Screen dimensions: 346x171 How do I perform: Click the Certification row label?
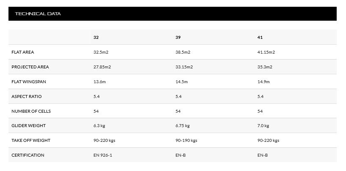point(28,155)
